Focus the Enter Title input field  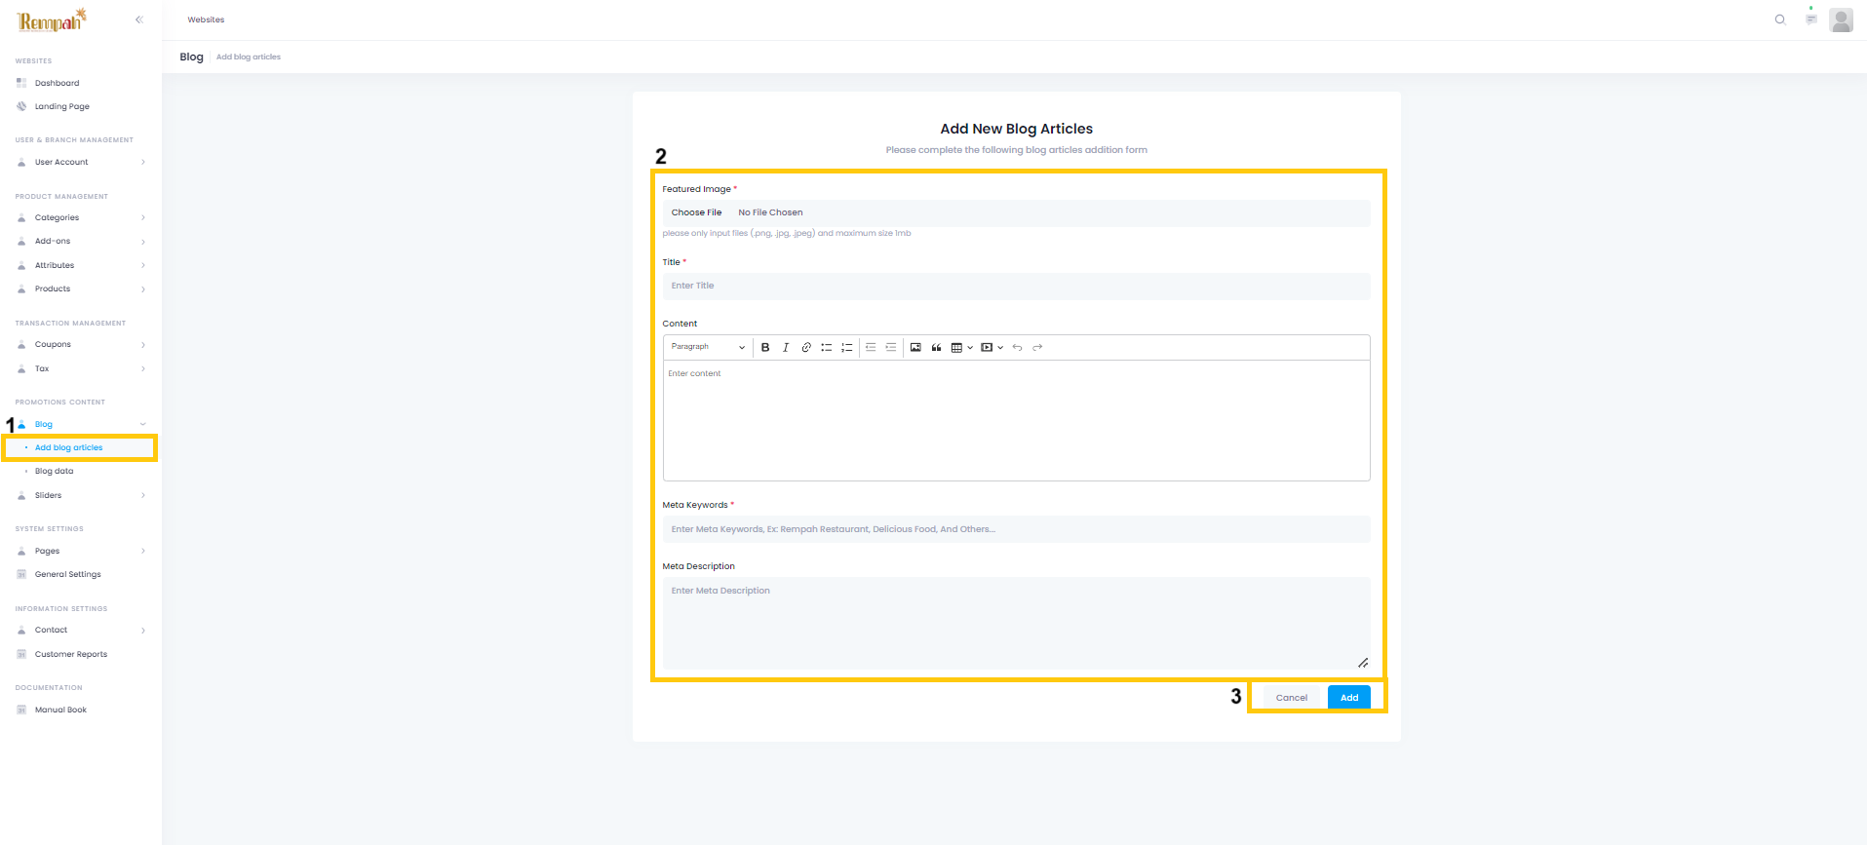click(x=1016, y=287)
